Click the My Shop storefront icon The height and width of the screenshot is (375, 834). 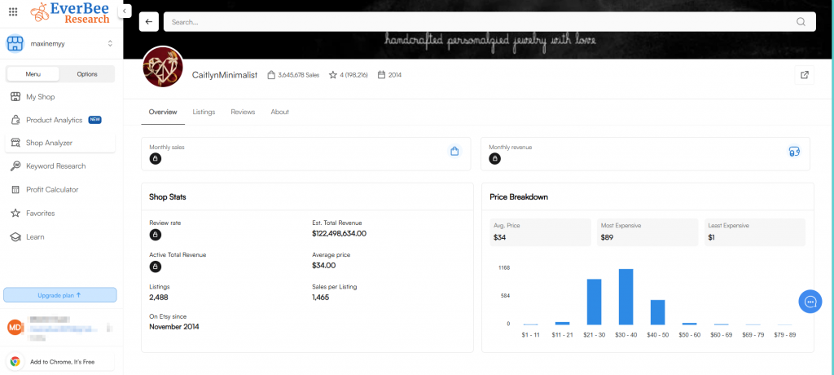[x=16, y=97]
